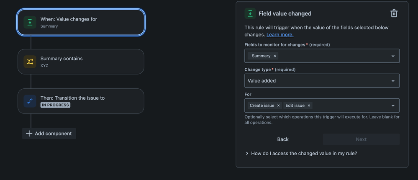Open the Change type dropdown
418x180 pixels.
393,81
